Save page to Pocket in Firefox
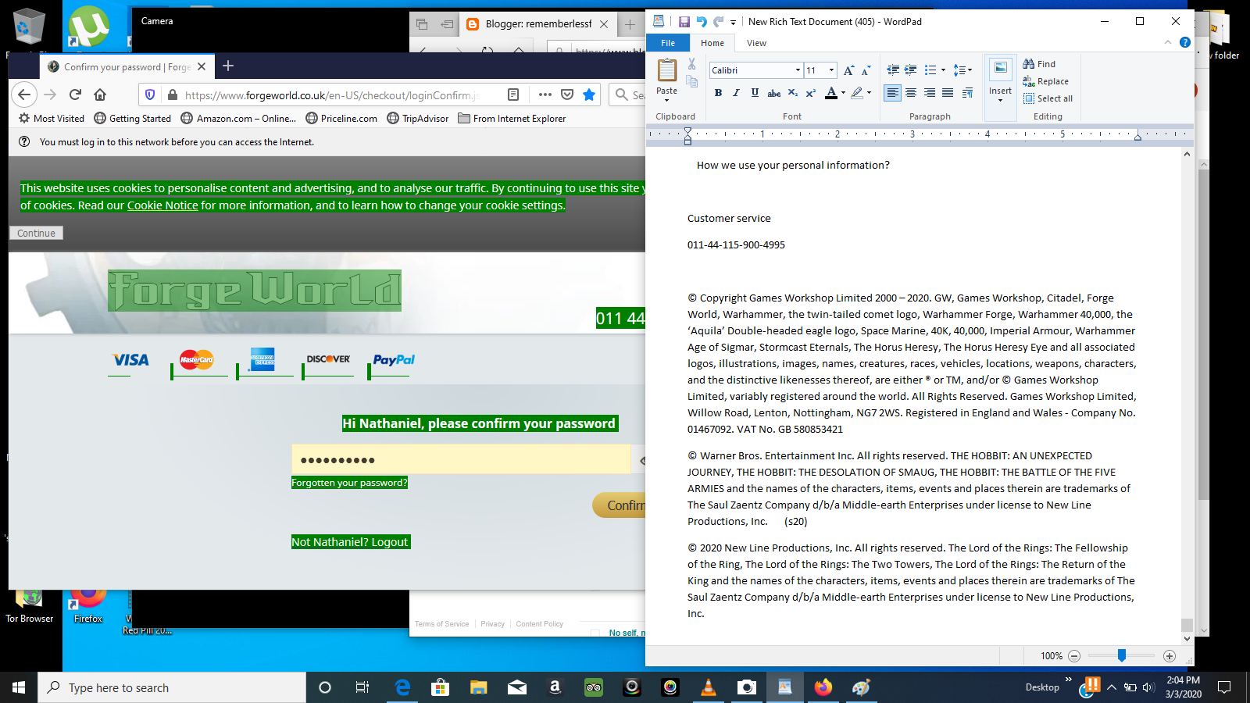This screenshot has width=1250, height=703. pos(567,95)
